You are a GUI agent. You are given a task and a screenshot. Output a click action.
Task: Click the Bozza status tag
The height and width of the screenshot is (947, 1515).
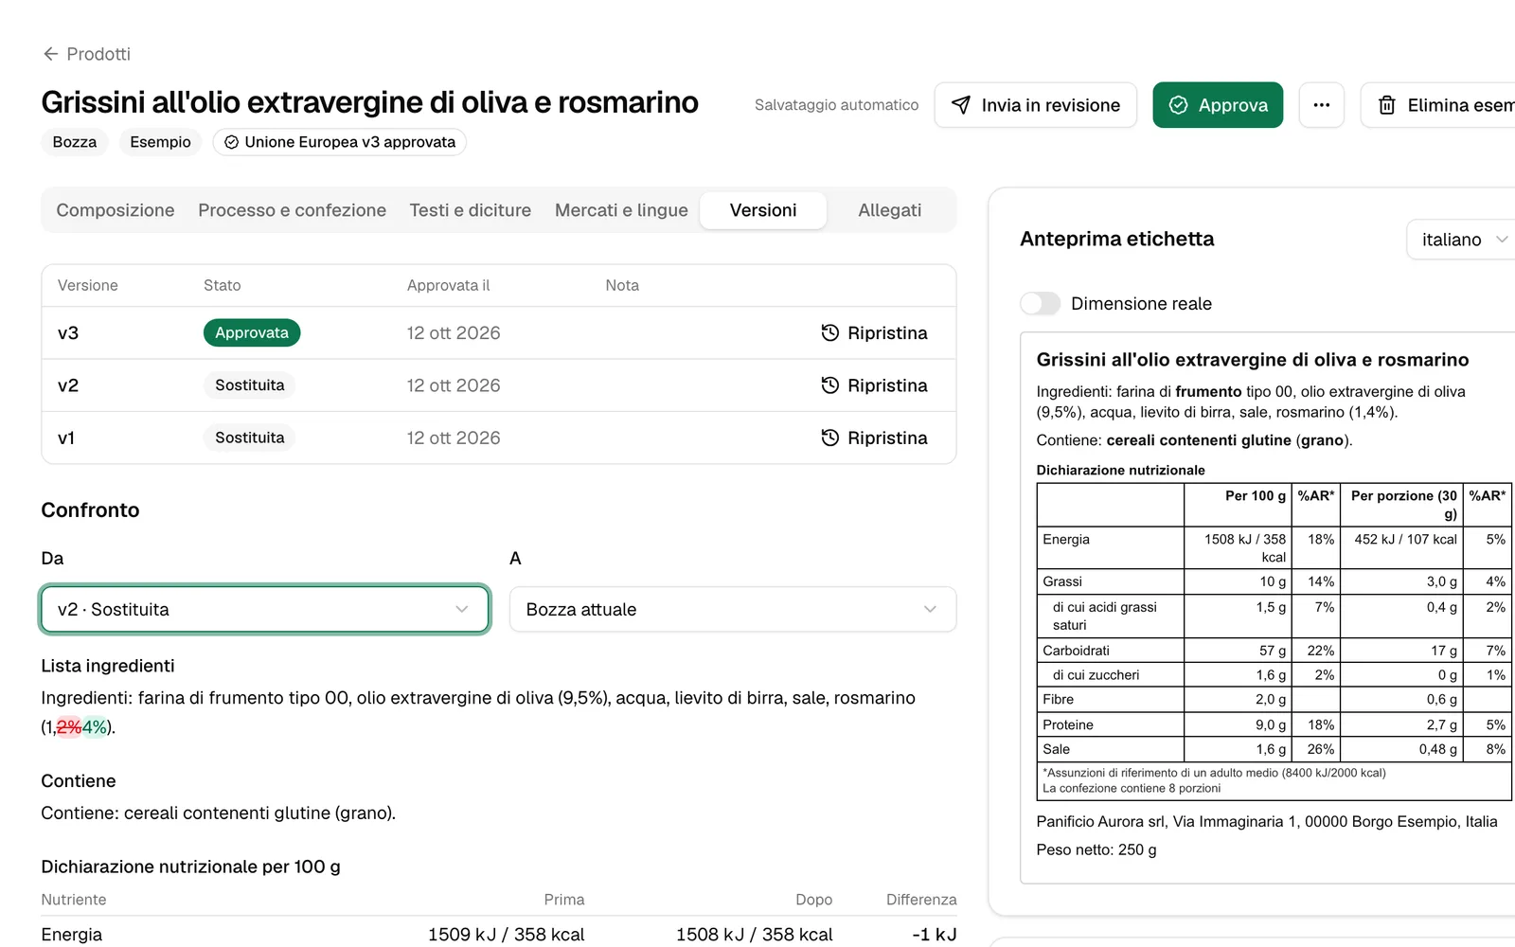pos(75,142)
